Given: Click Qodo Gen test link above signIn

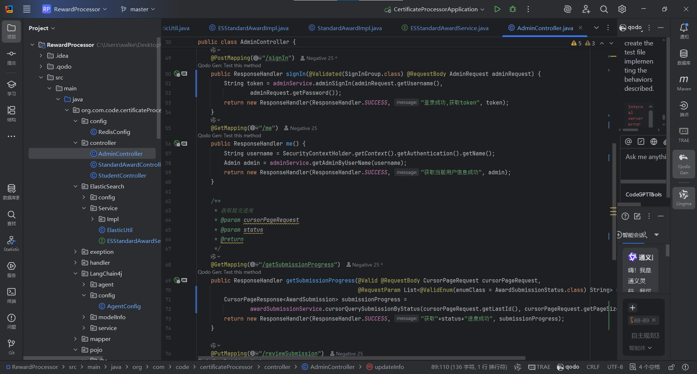Looking at the screenshot, I should point(229,65).
